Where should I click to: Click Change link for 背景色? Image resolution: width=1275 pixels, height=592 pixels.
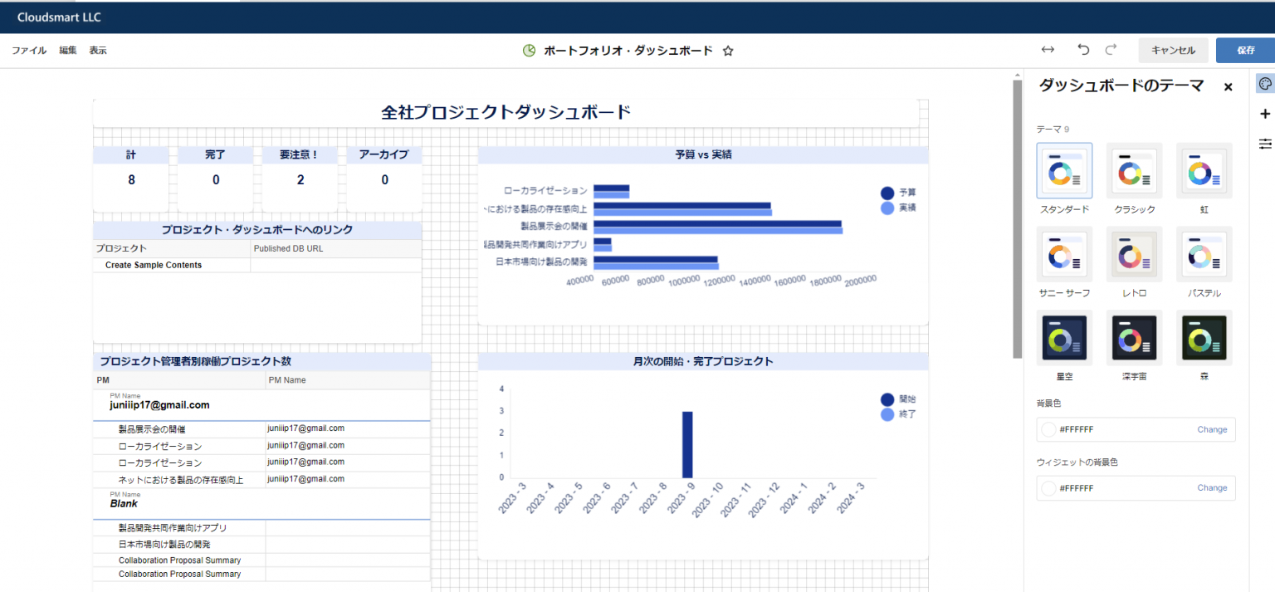1211,430
